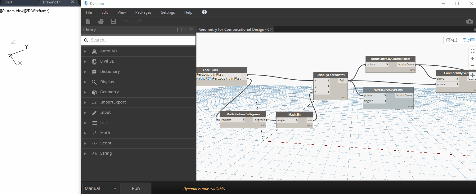Image resolution: width=476 pixels, height=194 pixels.
Task: Open the Settings menu
Action: tap(168, 12)
